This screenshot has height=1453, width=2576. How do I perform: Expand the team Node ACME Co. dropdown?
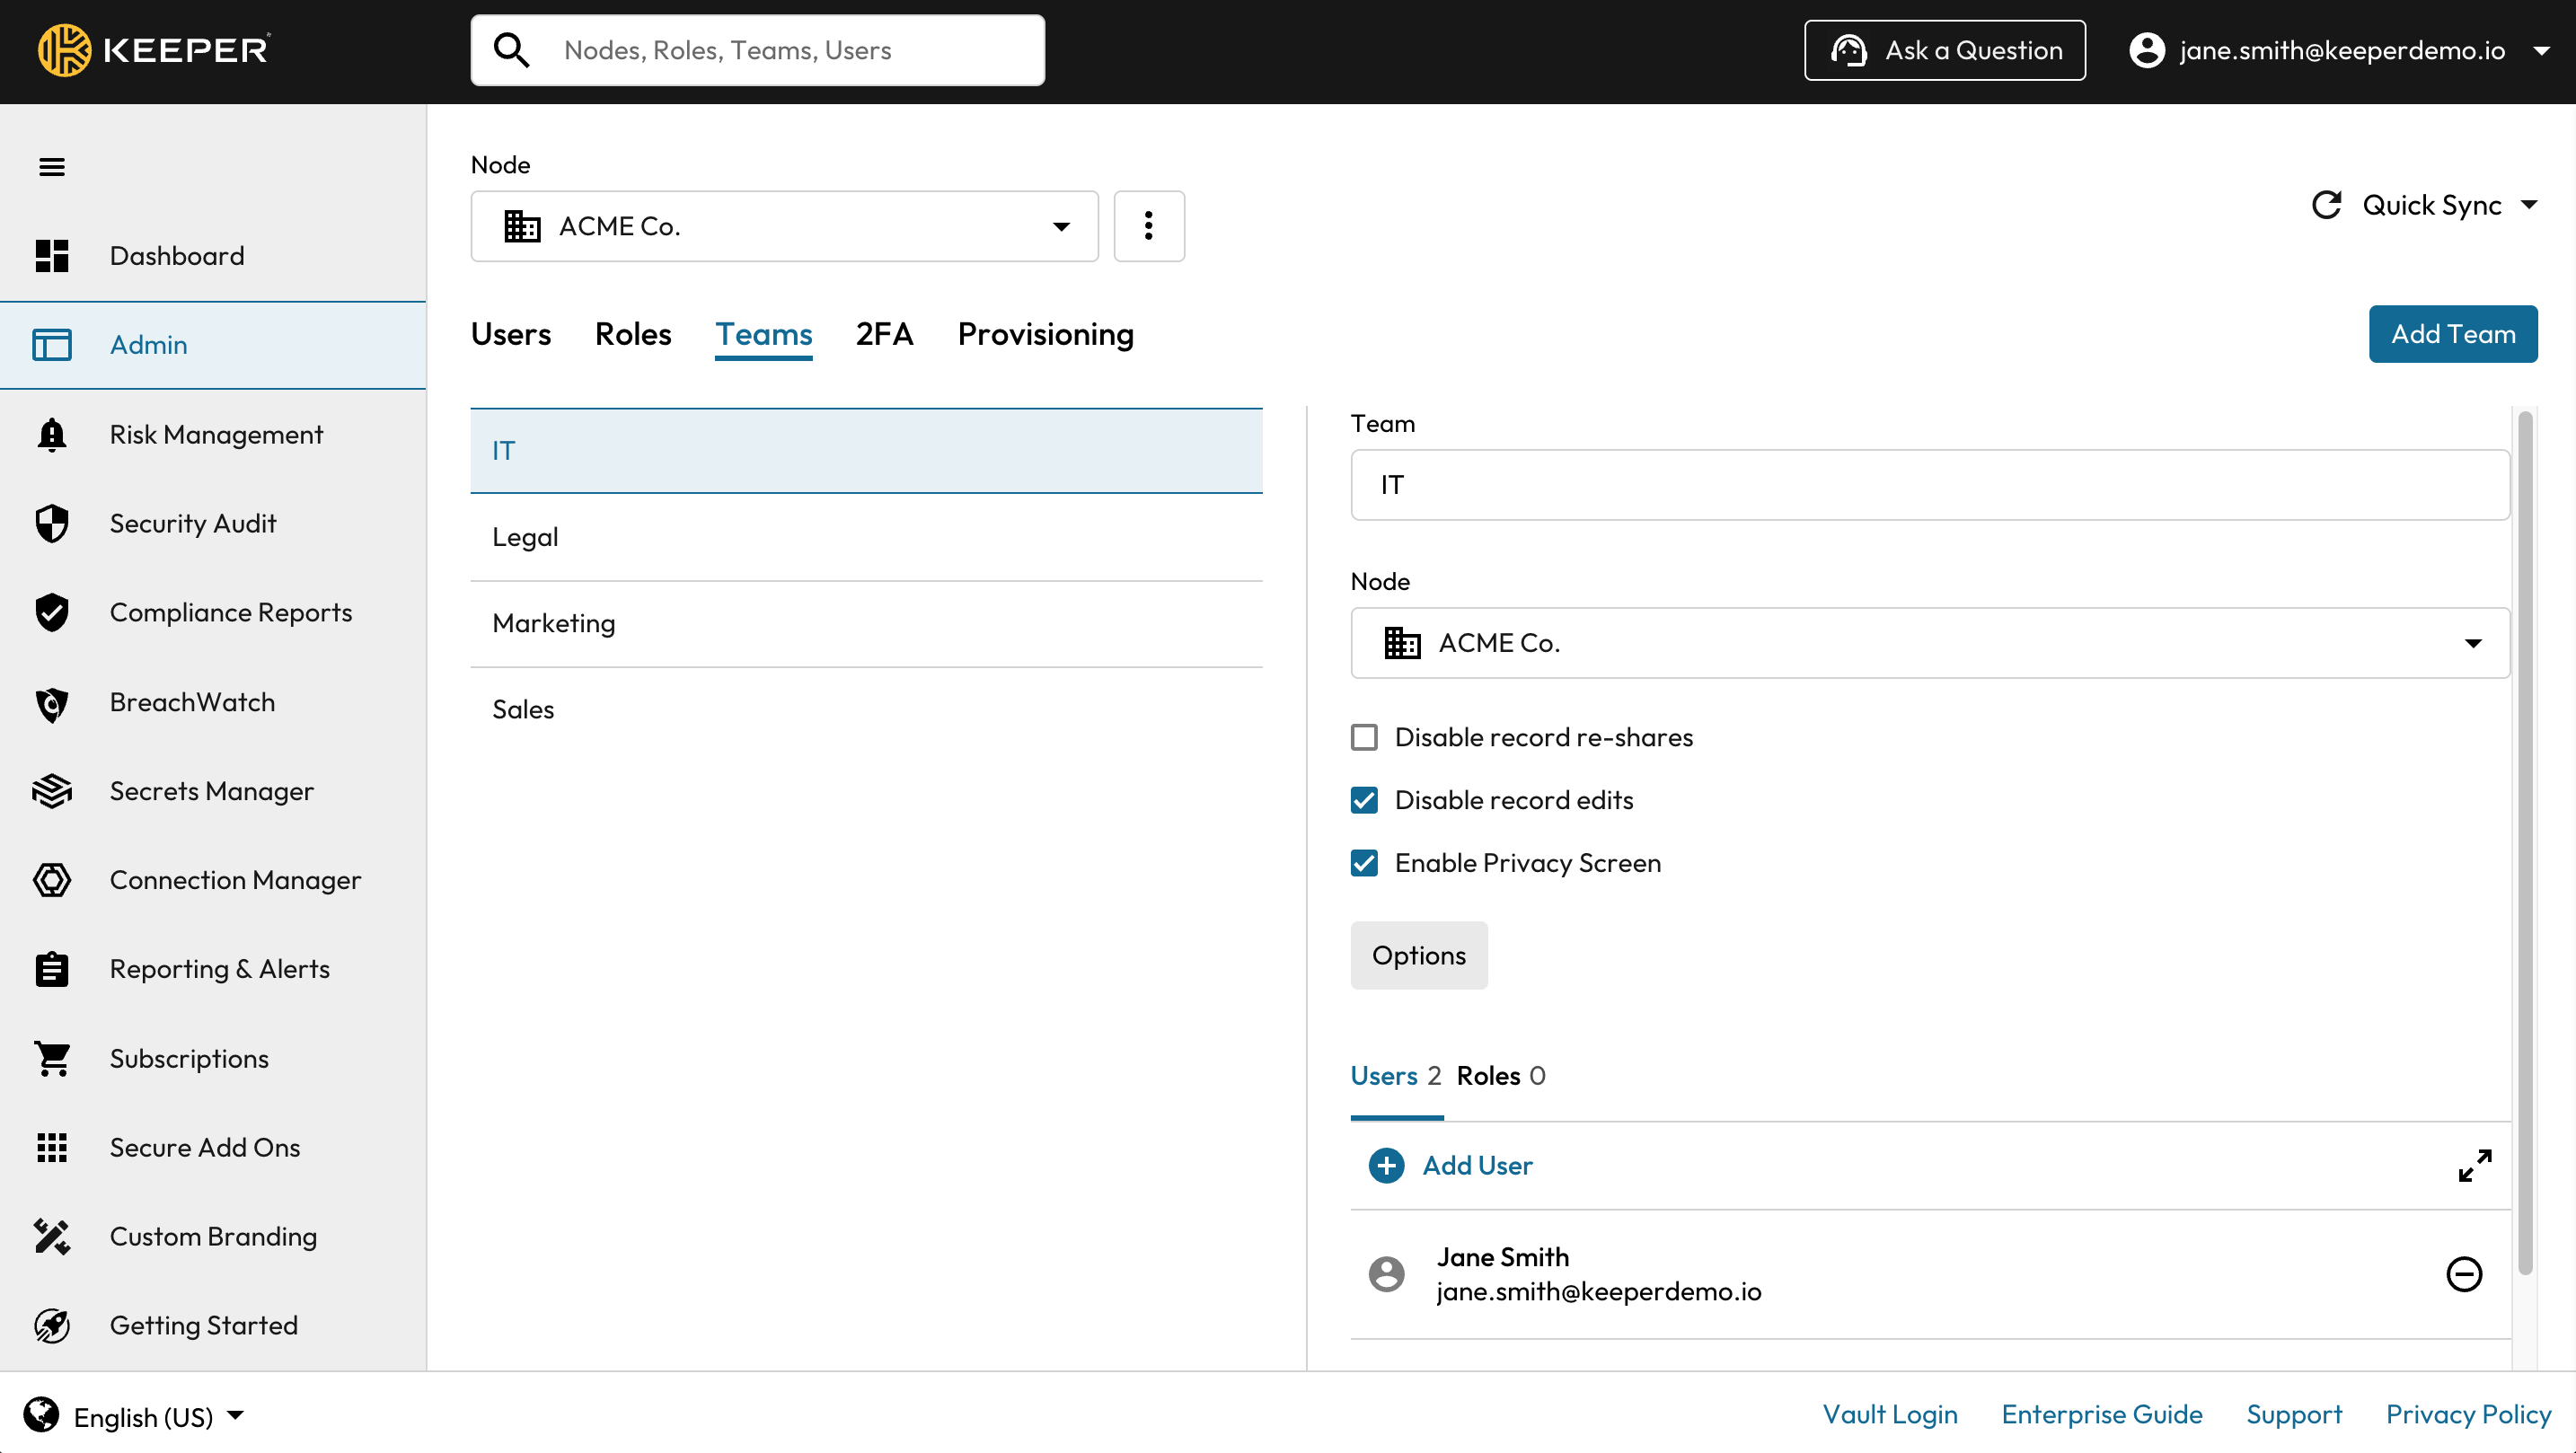[1929, 643]
